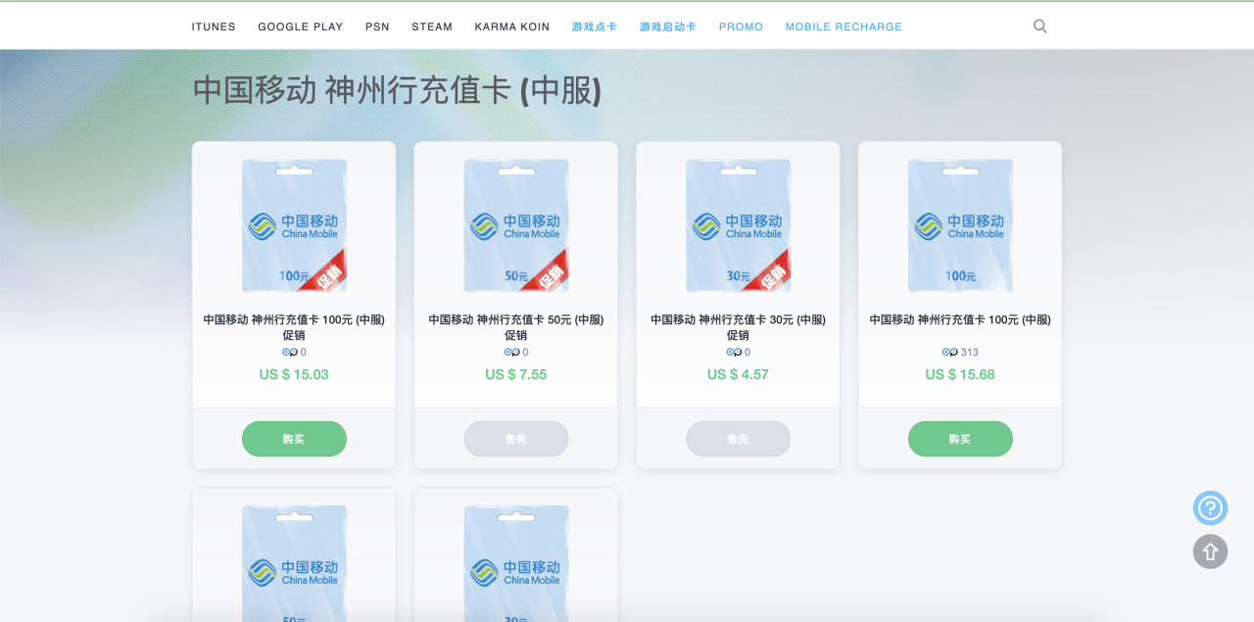Select the 100元 促销 card image
This screenshot has height=622, width=1254.
[294, 225]
